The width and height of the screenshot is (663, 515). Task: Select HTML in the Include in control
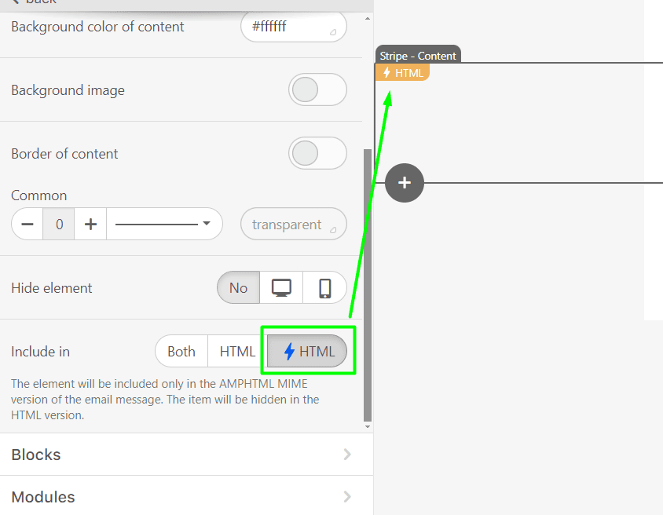pos(236,351)
